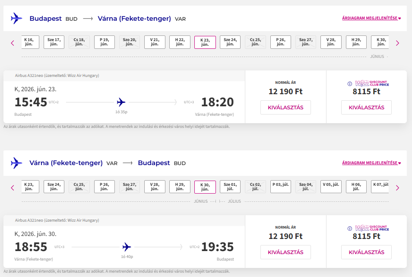Click the outbound Budapest–Várna plane logo icon
The width and height of the screenshot is (412, 277).
click(x=16, y=19)
